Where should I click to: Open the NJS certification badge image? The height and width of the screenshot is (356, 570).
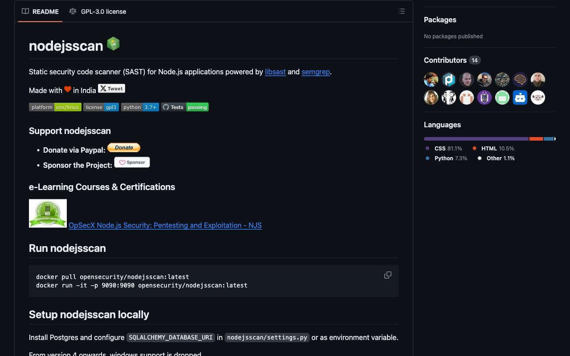48,214
